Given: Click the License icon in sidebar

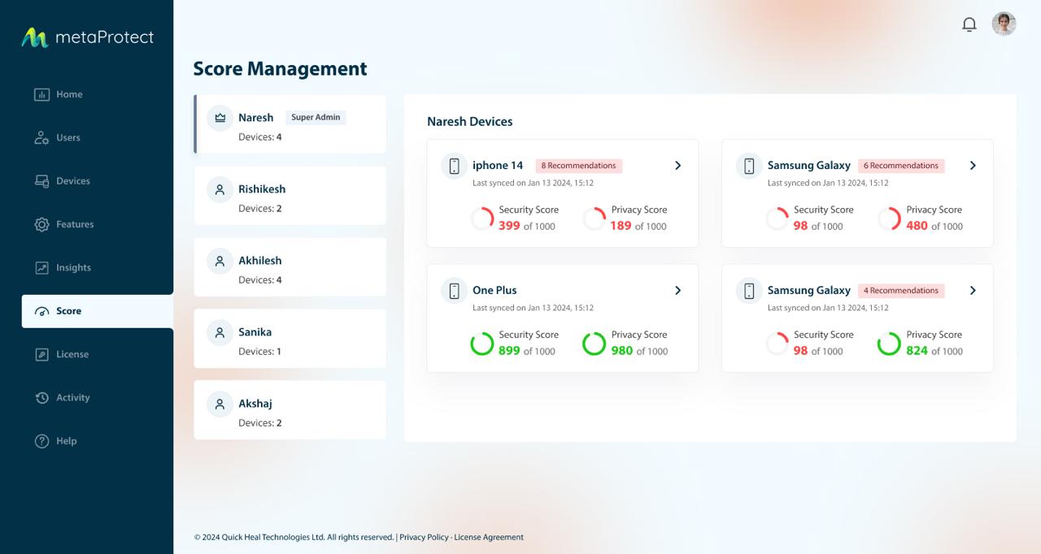Looking at the screenshot, I should (41, 354).
